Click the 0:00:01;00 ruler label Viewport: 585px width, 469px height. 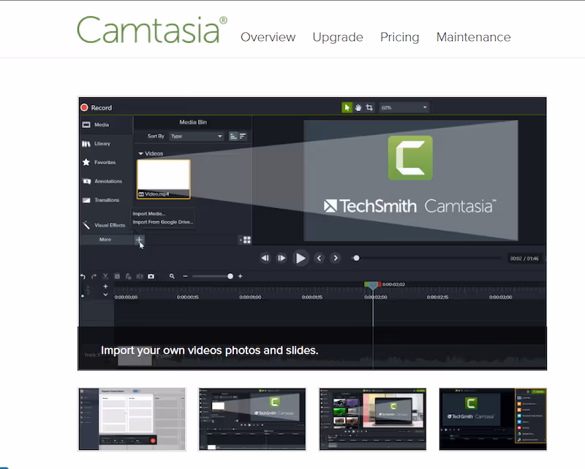pos(250,297)
